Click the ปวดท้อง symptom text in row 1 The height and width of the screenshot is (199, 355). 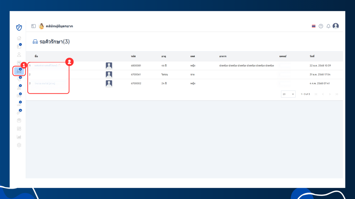(247, 65)
